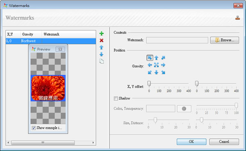
Task: Set gravity to northeast arrow
Action: tap(163, 58)
